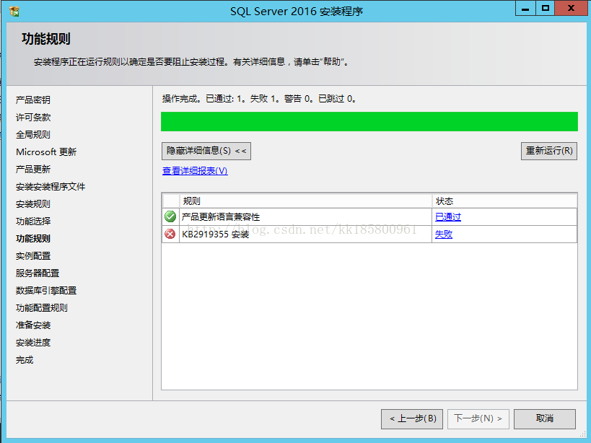Select 服务器配置 step in sidebar
This screenshot has width=591, height=443.
(38, 273)
